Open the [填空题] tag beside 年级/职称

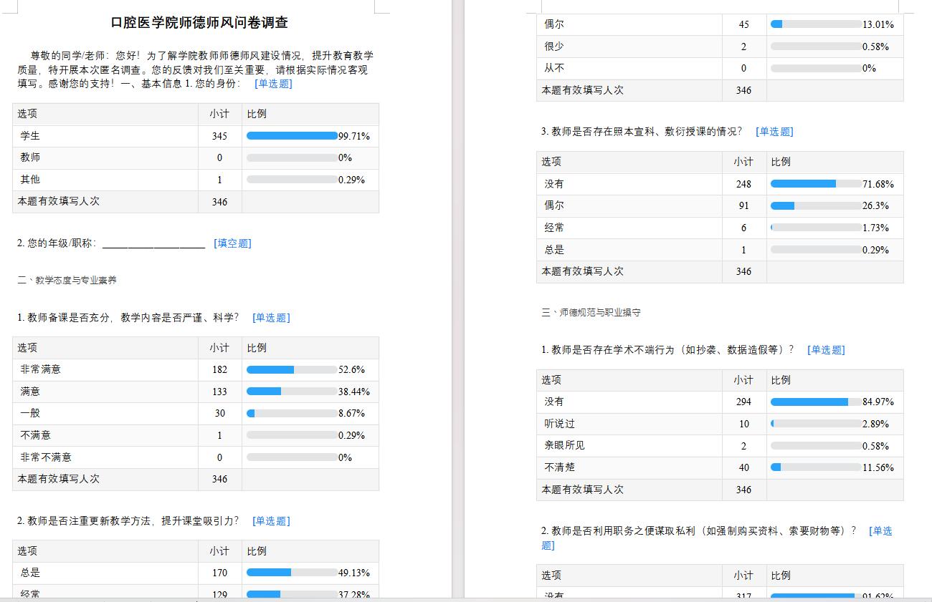pyautogui.click(x=232, y=243)
